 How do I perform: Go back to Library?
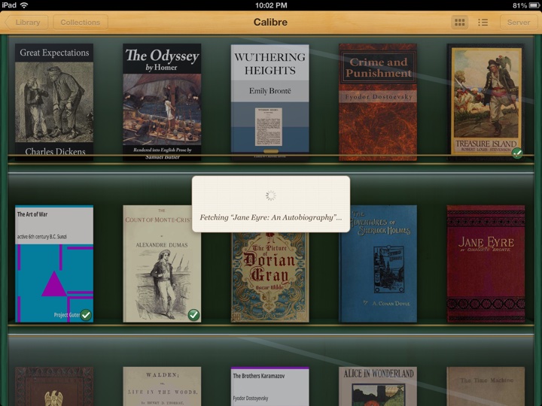[x=26, y=23]
